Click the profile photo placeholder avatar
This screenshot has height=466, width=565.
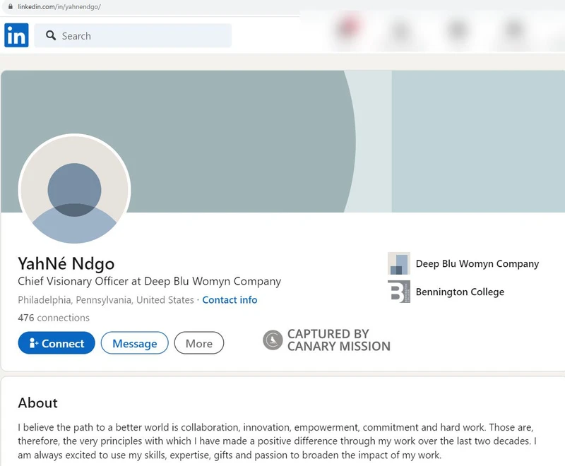click(74, 191)
